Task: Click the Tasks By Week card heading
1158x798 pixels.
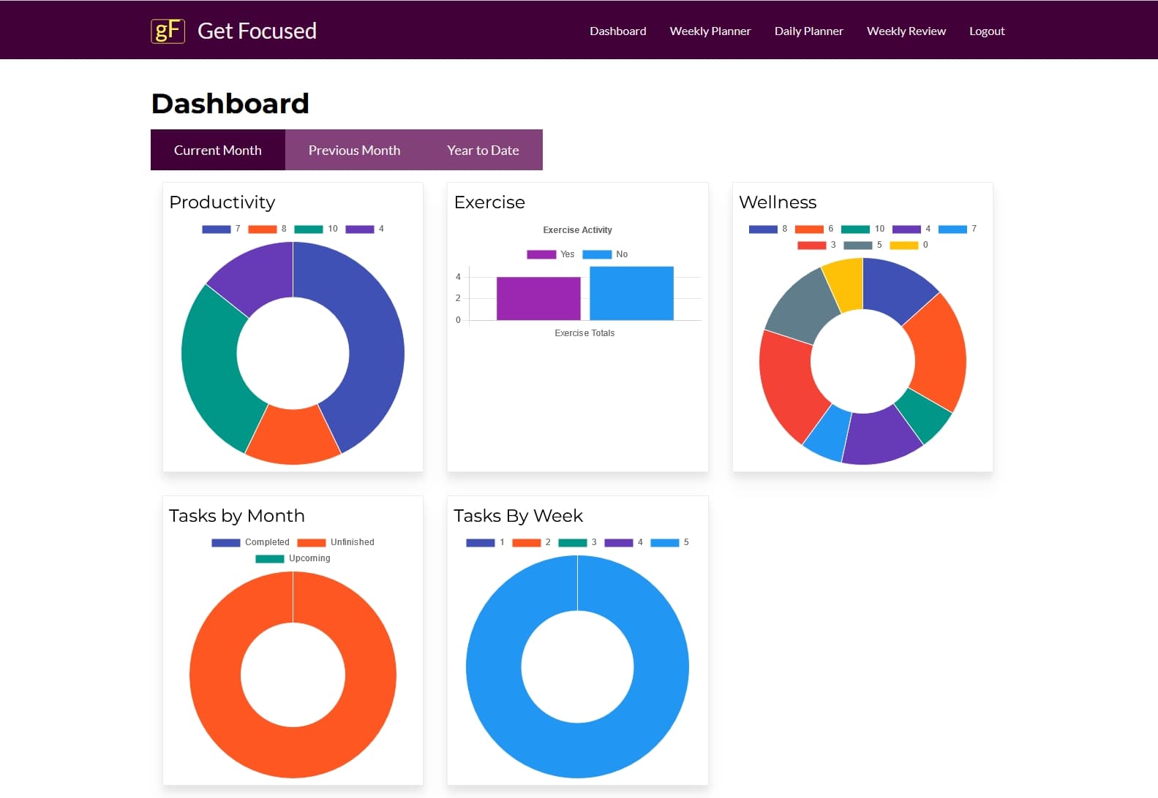Action: click(518, 516)
